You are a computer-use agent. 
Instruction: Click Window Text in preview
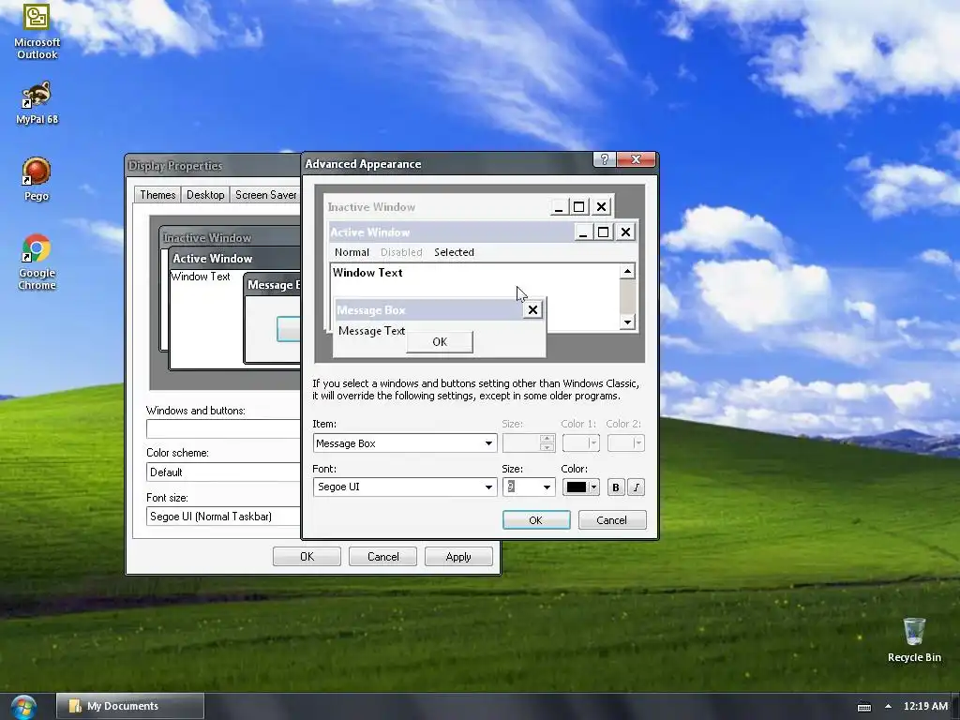click(x=367, y=273)
